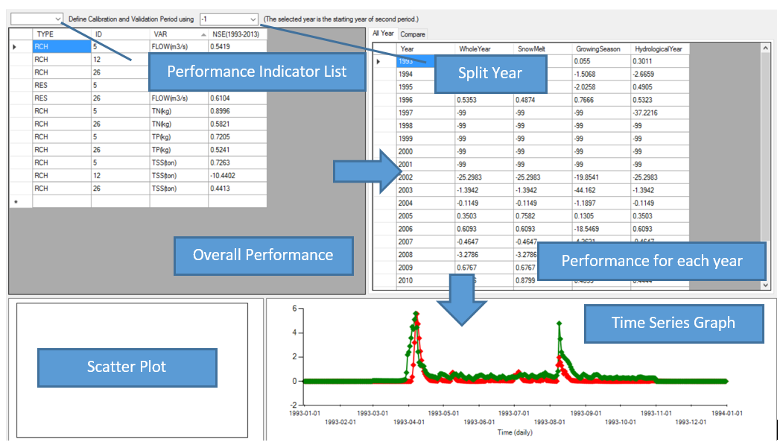Click the yearly table vertical scrollbar thumb
The height and width of the screenshot is (448, 783).
[766, 148]
